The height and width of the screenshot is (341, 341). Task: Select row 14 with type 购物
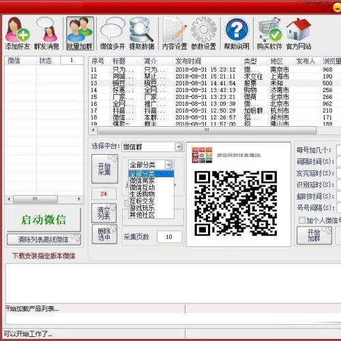(x=215, y=90)
